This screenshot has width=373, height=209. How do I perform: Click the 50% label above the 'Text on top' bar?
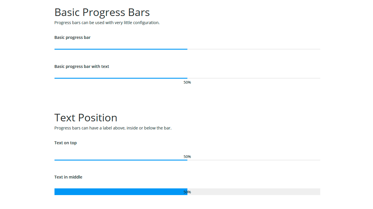187,156
